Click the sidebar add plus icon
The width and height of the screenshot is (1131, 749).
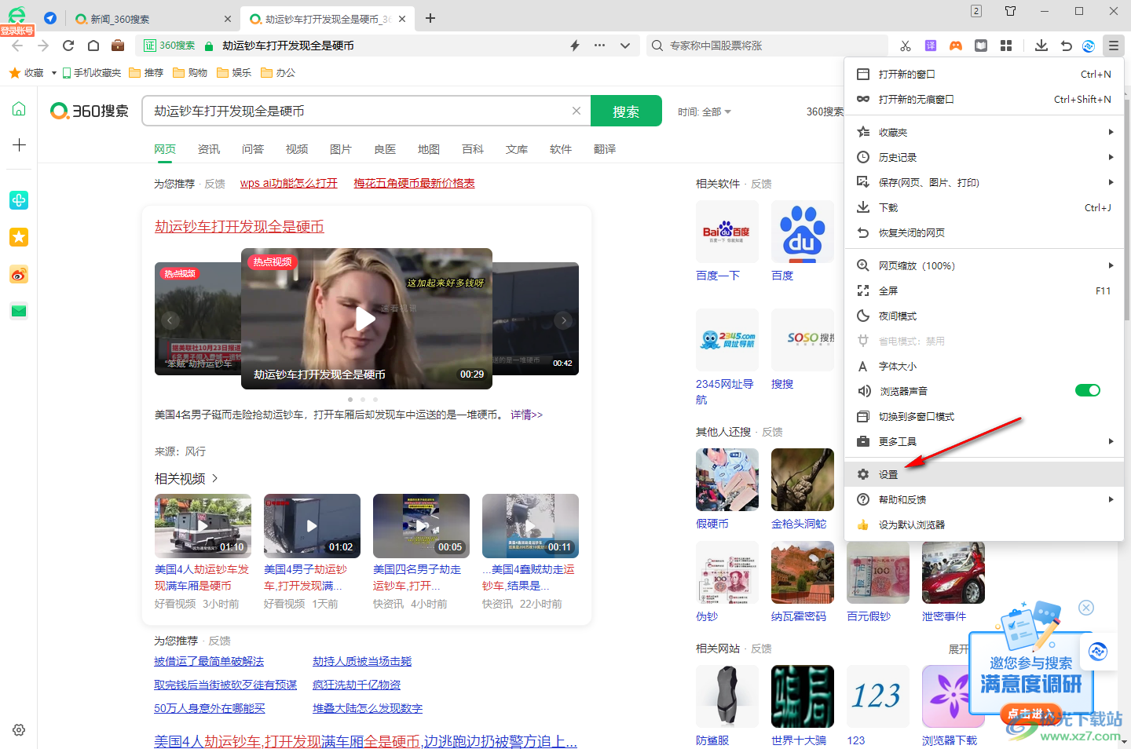(x=19, y=145)
